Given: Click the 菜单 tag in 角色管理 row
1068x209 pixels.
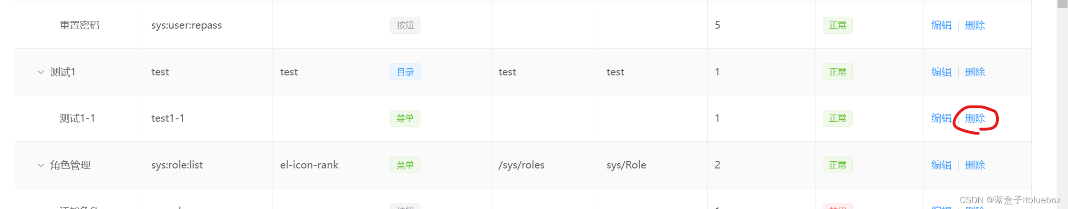Looking at the screenshot, I should (405, 165).
